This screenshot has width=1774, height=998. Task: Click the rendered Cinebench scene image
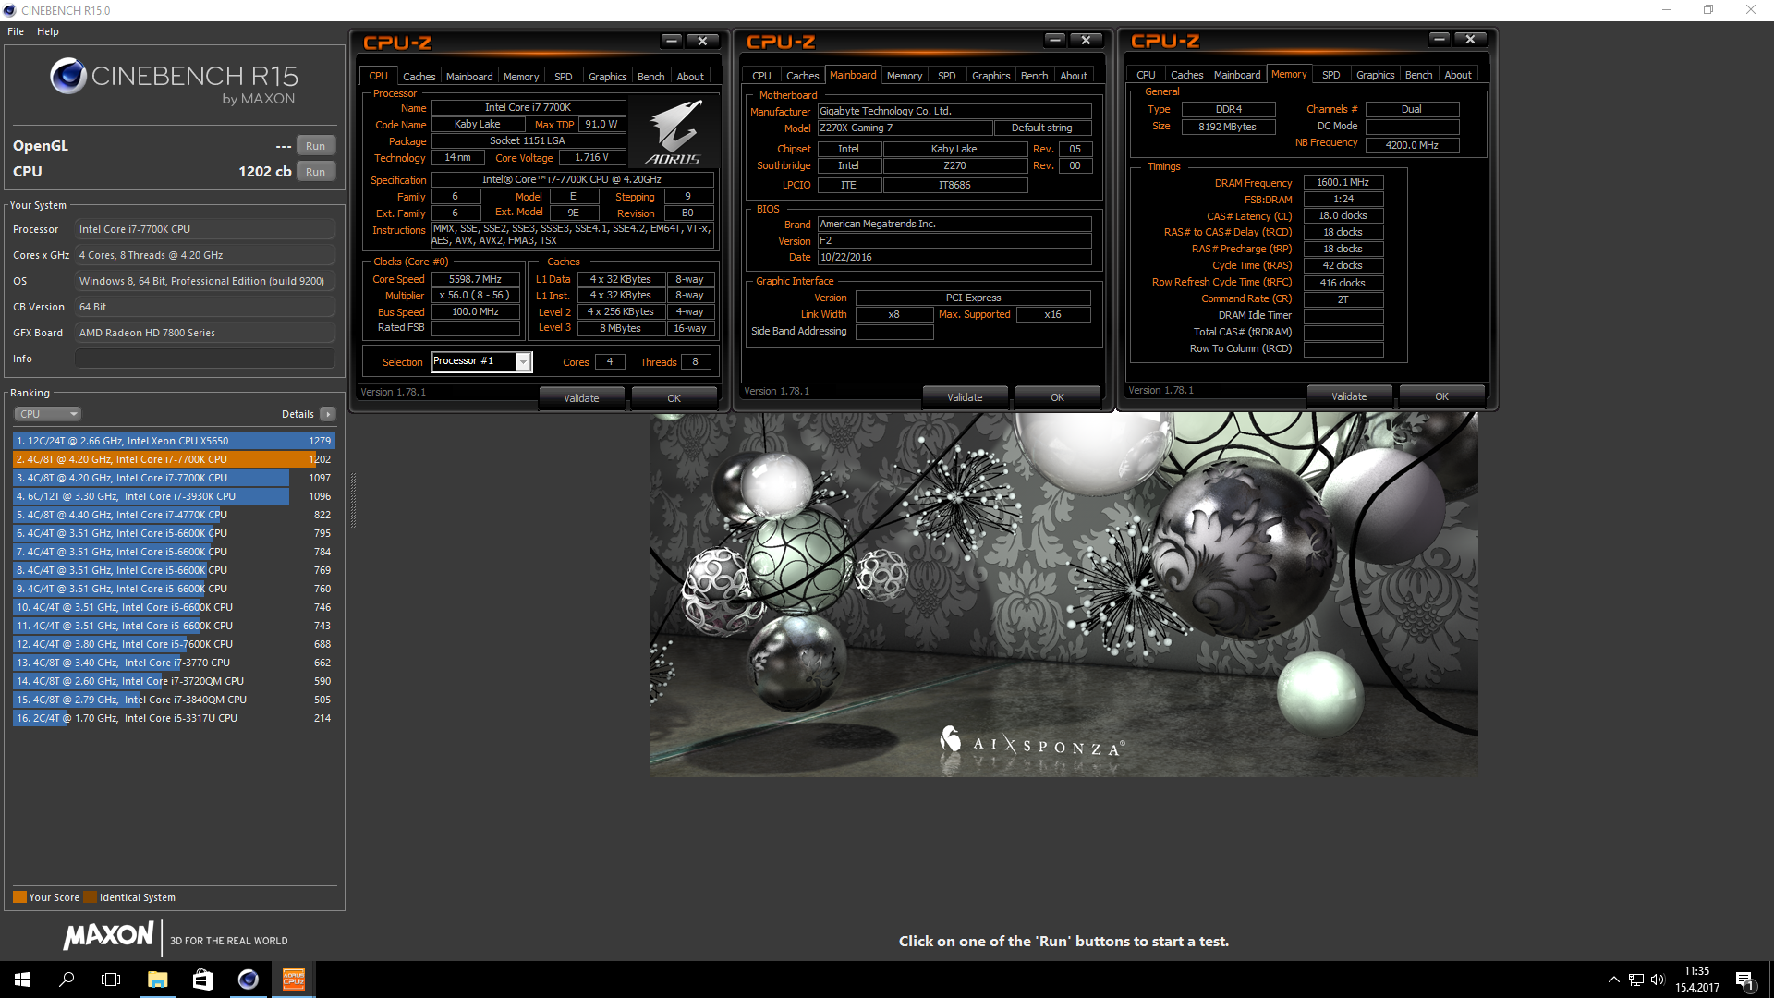tap(1063, 594)
